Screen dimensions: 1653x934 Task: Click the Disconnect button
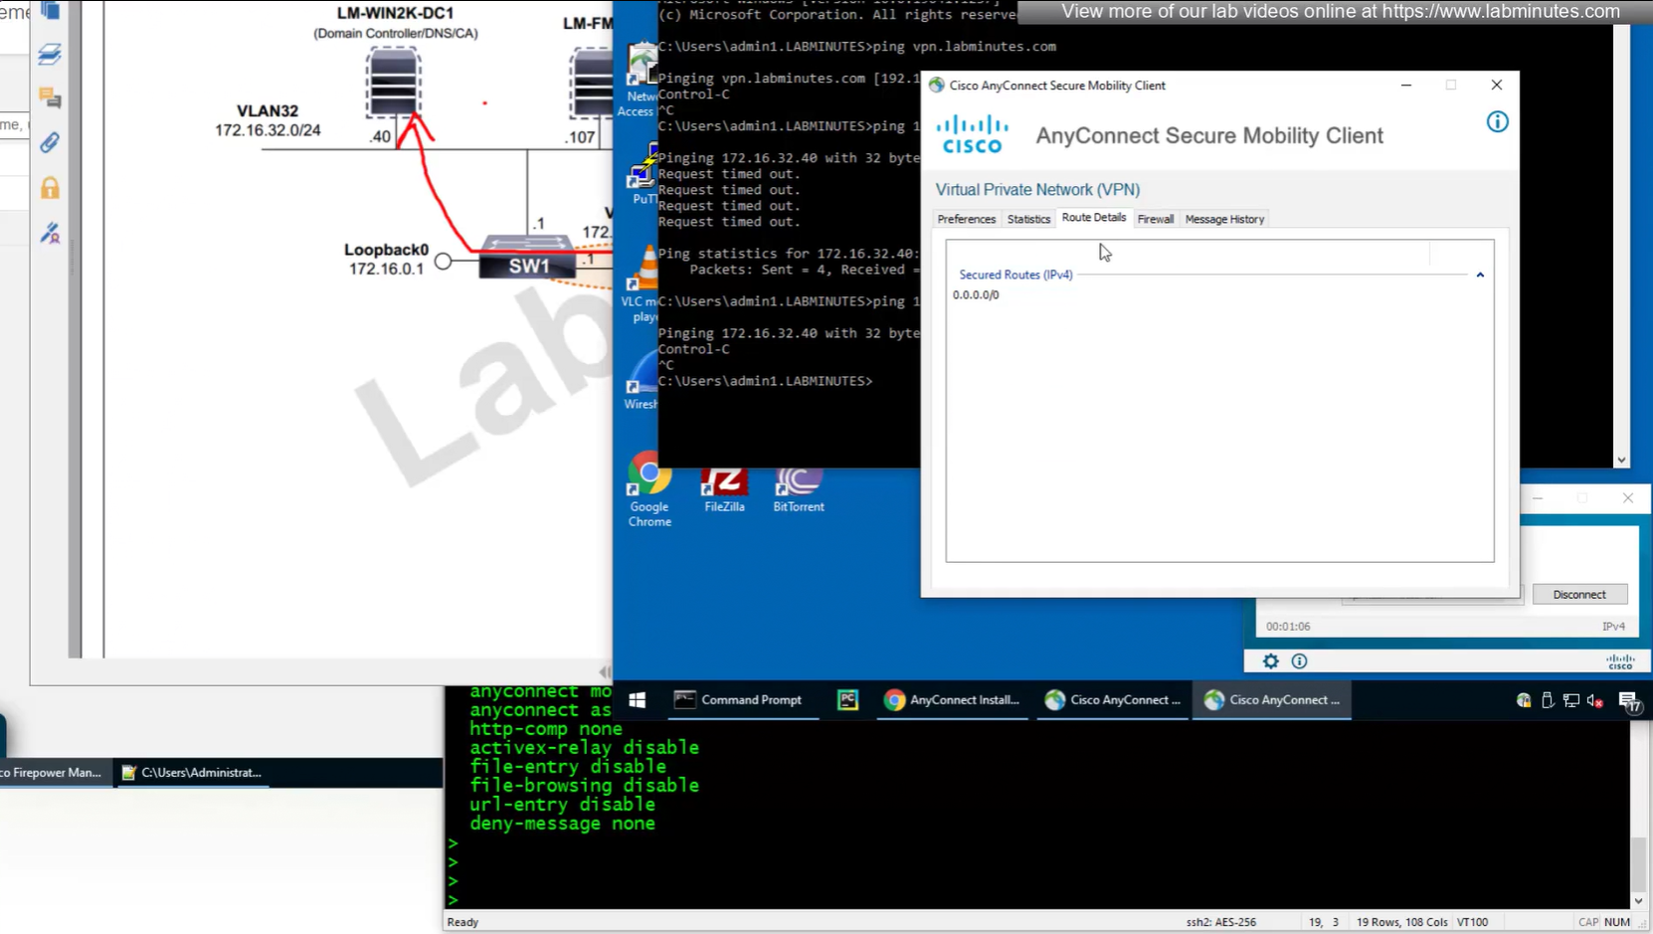click(1578, 595)
